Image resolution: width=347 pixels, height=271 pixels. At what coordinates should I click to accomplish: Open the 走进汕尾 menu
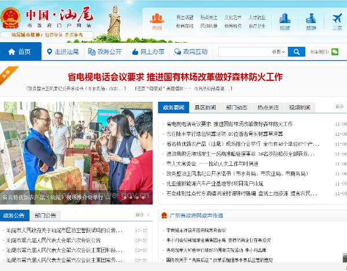(x=63, y=52)
